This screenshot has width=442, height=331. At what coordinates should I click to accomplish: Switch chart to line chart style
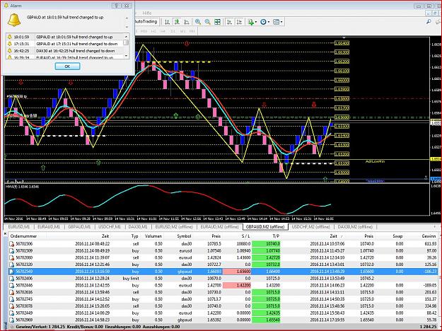[187, 22]
